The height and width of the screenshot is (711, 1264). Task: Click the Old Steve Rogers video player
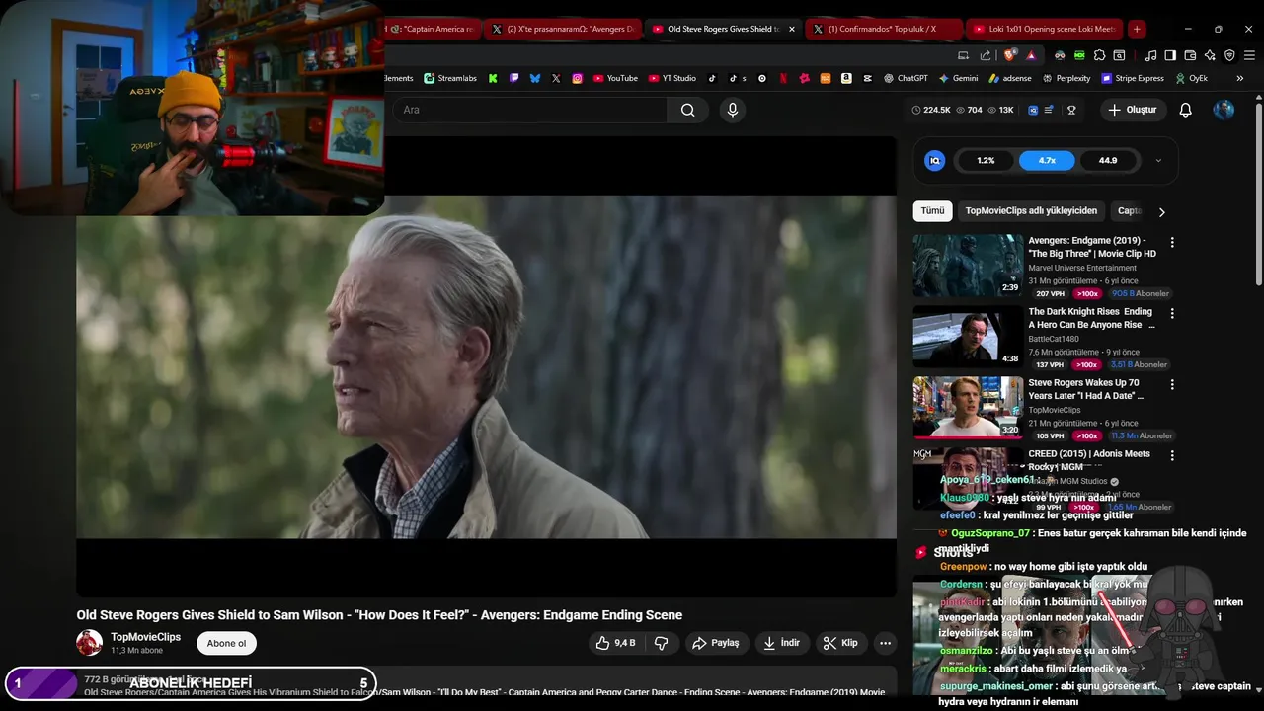click(486, 366)
